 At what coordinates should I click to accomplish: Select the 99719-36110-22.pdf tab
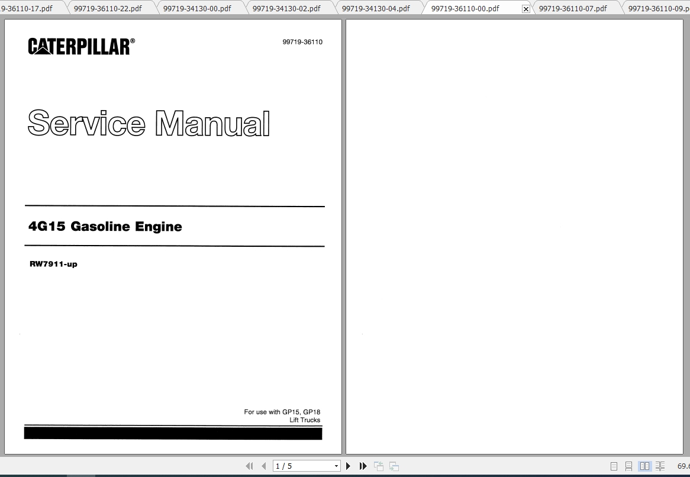(108, 8)
